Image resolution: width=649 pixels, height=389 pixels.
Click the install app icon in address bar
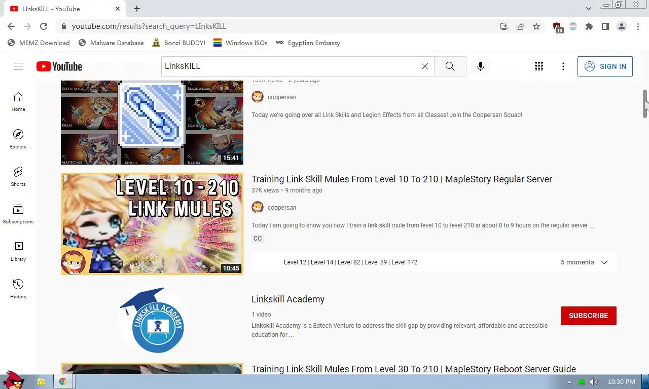[504, 26]
